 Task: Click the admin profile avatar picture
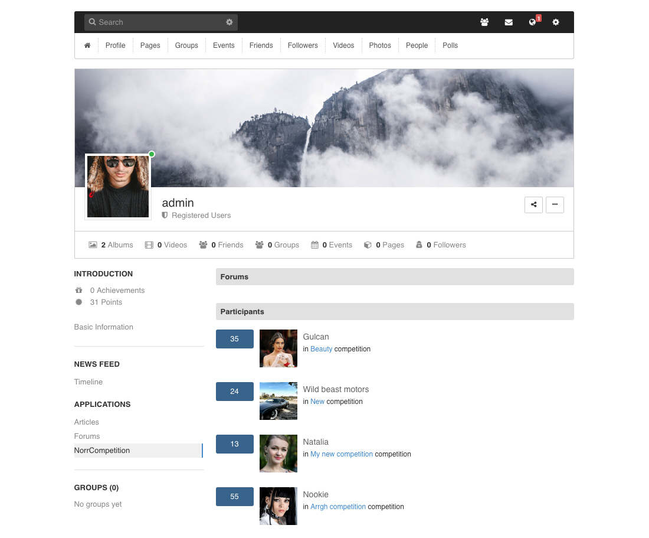point(118,187)
